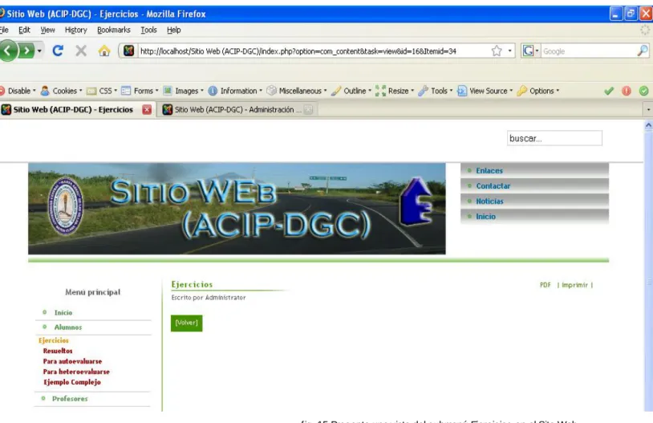Open Profesores in Menú principal
653x423 pixels.
click(x=70, y=399)
